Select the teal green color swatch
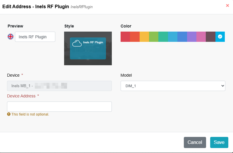The image size is (233, 153). pyautogui.click(x=163, y=37)
